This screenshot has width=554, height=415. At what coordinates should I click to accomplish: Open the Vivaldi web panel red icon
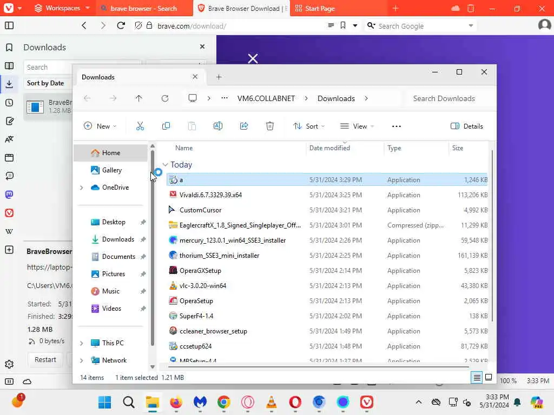click(x=9, y=213)
